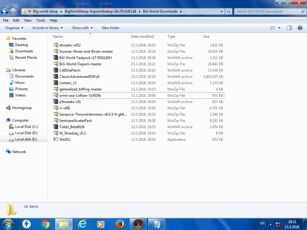307x230 pixels.
Task: Select the SentrizealAvatarPack zip icon
Action: tap(56, 120)
